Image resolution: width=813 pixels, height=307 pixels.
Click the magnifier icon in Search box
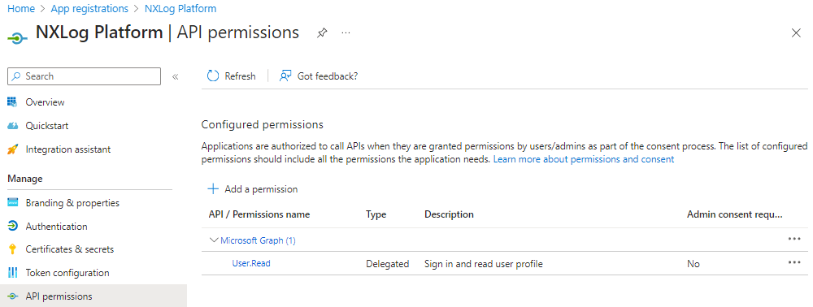point(17,76)
